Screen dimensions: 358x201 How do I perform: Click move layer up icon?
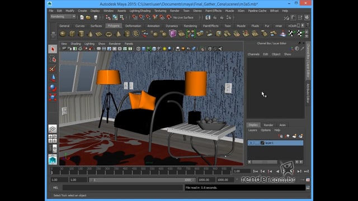281,136
